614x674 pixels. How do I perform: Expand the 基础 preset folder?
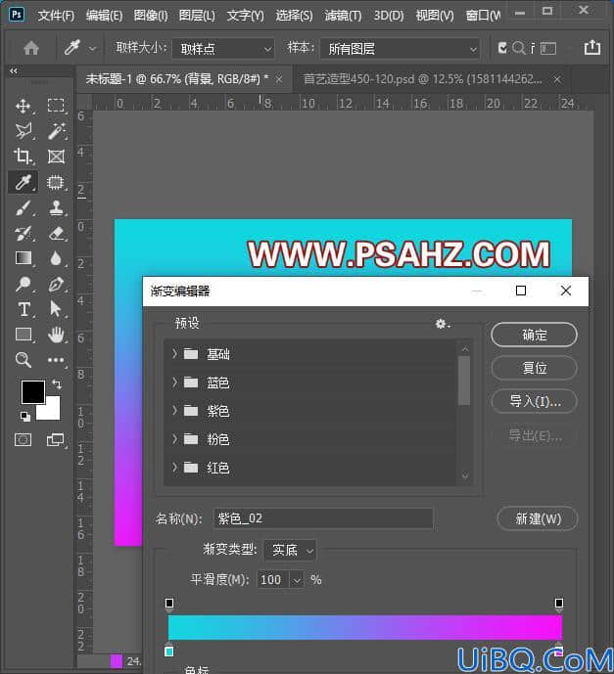tap(174, 353)
